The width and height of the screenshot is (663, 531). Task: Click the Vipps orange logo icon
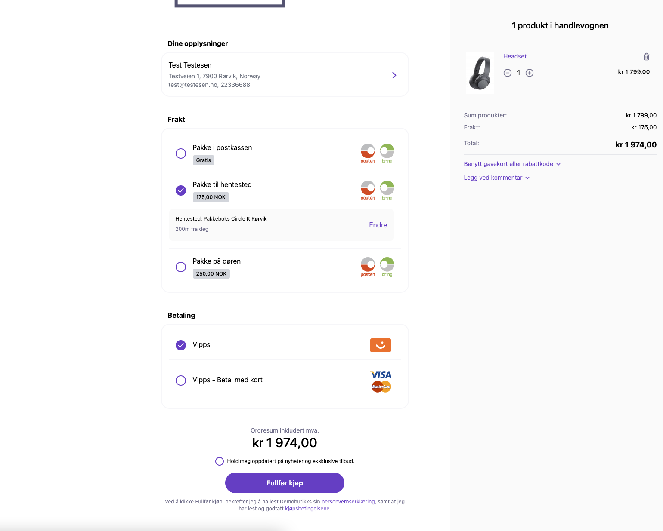pos(381,345)
